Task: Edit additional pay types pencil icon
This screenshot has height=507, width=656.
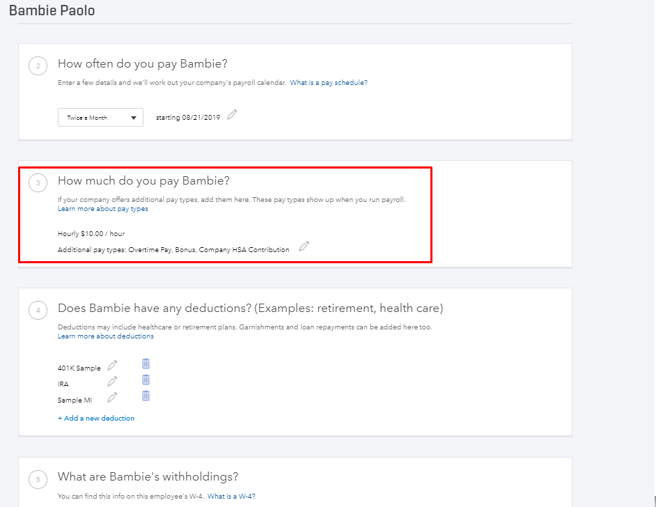Action: pos(304,247)
